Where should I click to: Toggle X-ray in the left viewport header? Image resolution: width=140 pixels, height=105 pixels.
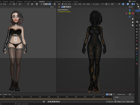(x=41, y=4)
